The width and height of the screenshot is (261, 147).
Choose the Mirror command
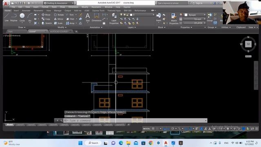click(x=59, y=19)
